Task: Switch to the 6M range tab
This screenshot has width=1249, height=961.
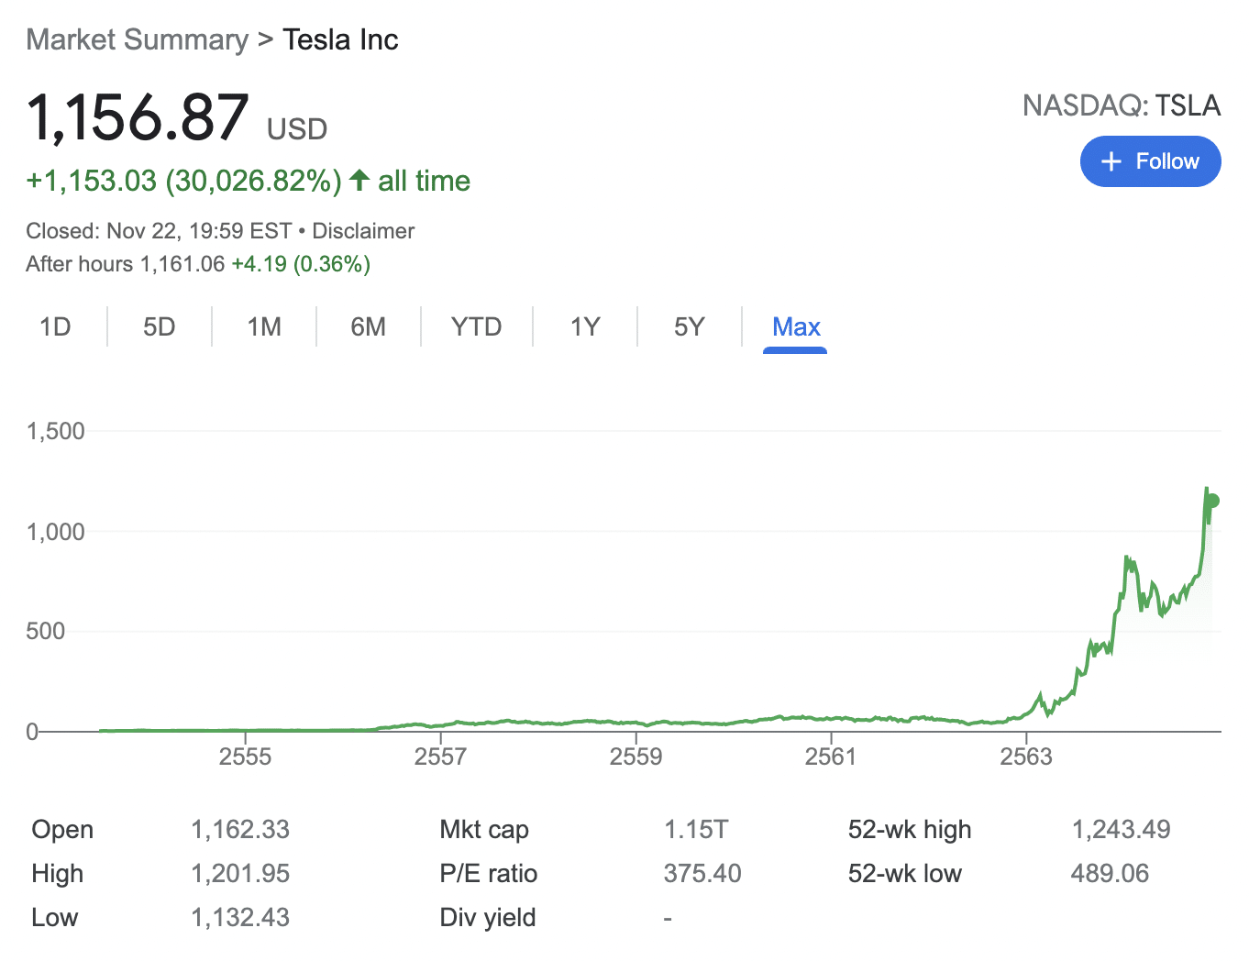Action: (x=369, y=326)
